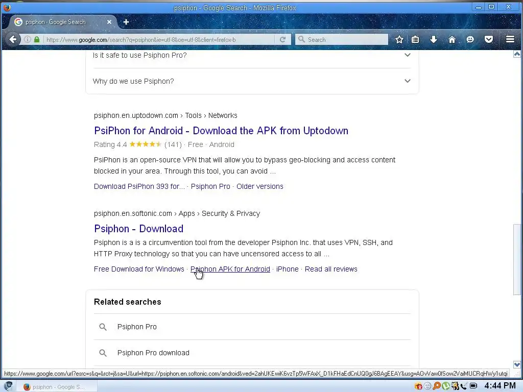Reload the page with the refresh icon
This screenshot has height=392, width=523.
(x=283, y=39)
